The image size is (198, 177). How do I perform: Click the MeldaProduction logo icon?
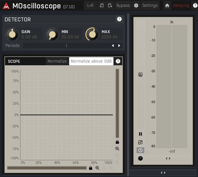coord(6,6)
